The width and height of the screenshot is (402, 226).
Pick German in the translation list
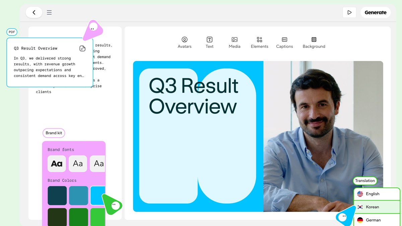[377, 220]
